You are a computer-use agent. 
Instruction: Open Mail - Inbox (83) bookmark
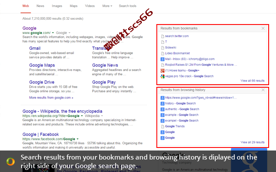click(x=190, y=59)
